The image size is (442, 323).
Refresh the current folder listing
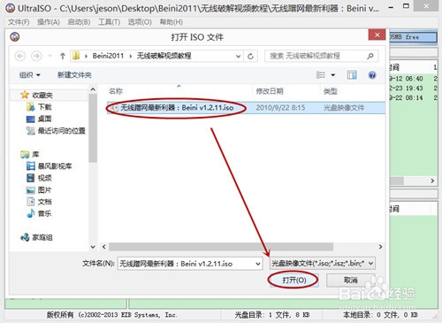[250, 56]
